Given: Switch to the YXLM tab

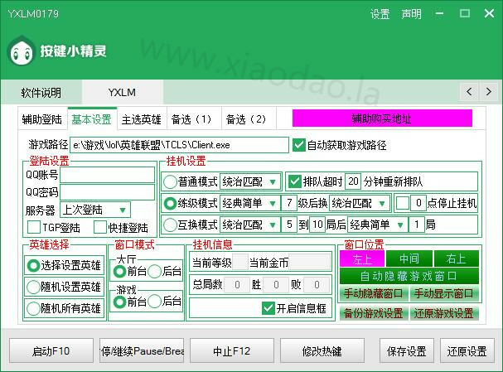Looking at the screenshot, I should coord(122,92).
